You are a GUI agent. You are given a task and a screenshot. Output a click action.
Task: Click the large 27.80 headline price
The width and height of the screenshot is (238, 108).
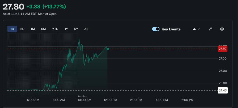pyautogui.click(x=14, y=7)
